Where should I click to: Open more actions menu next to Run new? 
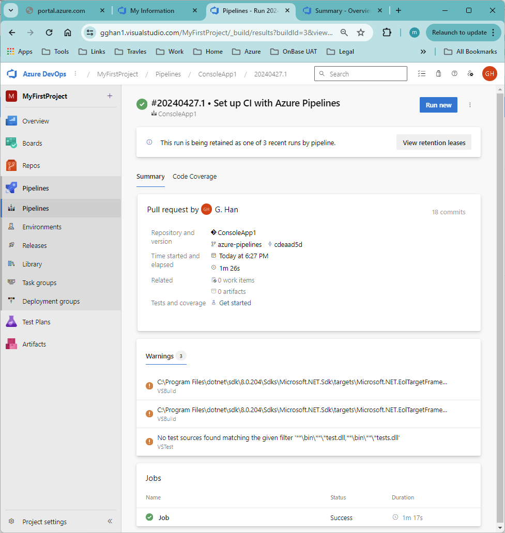click(470, 105)
